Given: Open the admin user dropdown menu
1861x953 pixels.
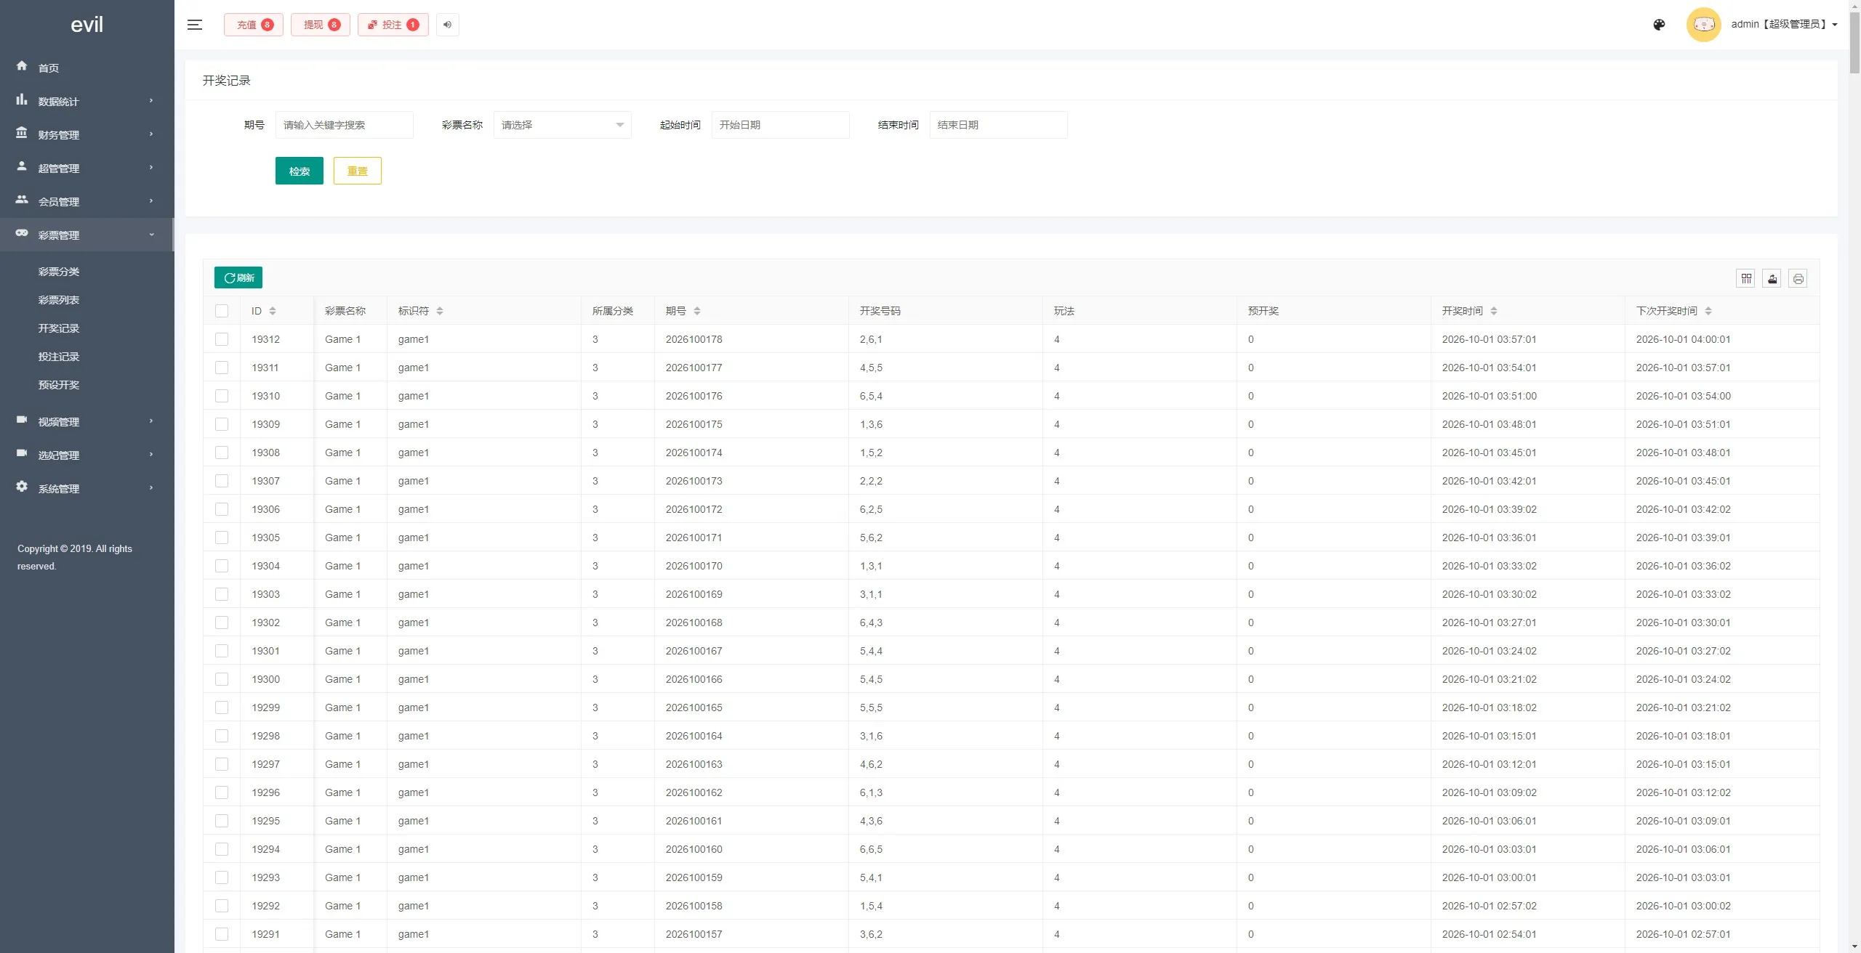Looking at the screenshot, I should click(1784, 24).
